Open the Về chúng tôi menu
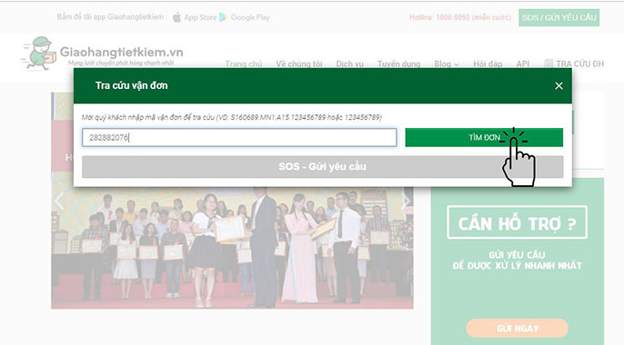The width and height of the screenshot is (624, 345). click(299, 64)
